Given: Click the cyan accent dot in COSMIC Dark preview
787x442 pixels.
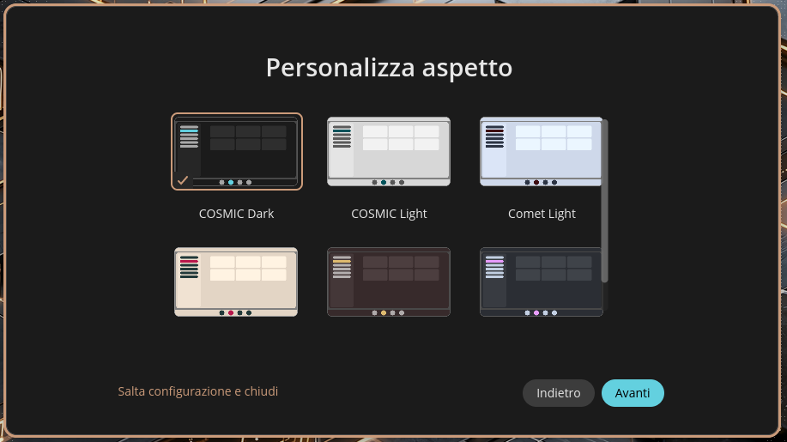Looking at the screenshot, I should tap(231, 183).
